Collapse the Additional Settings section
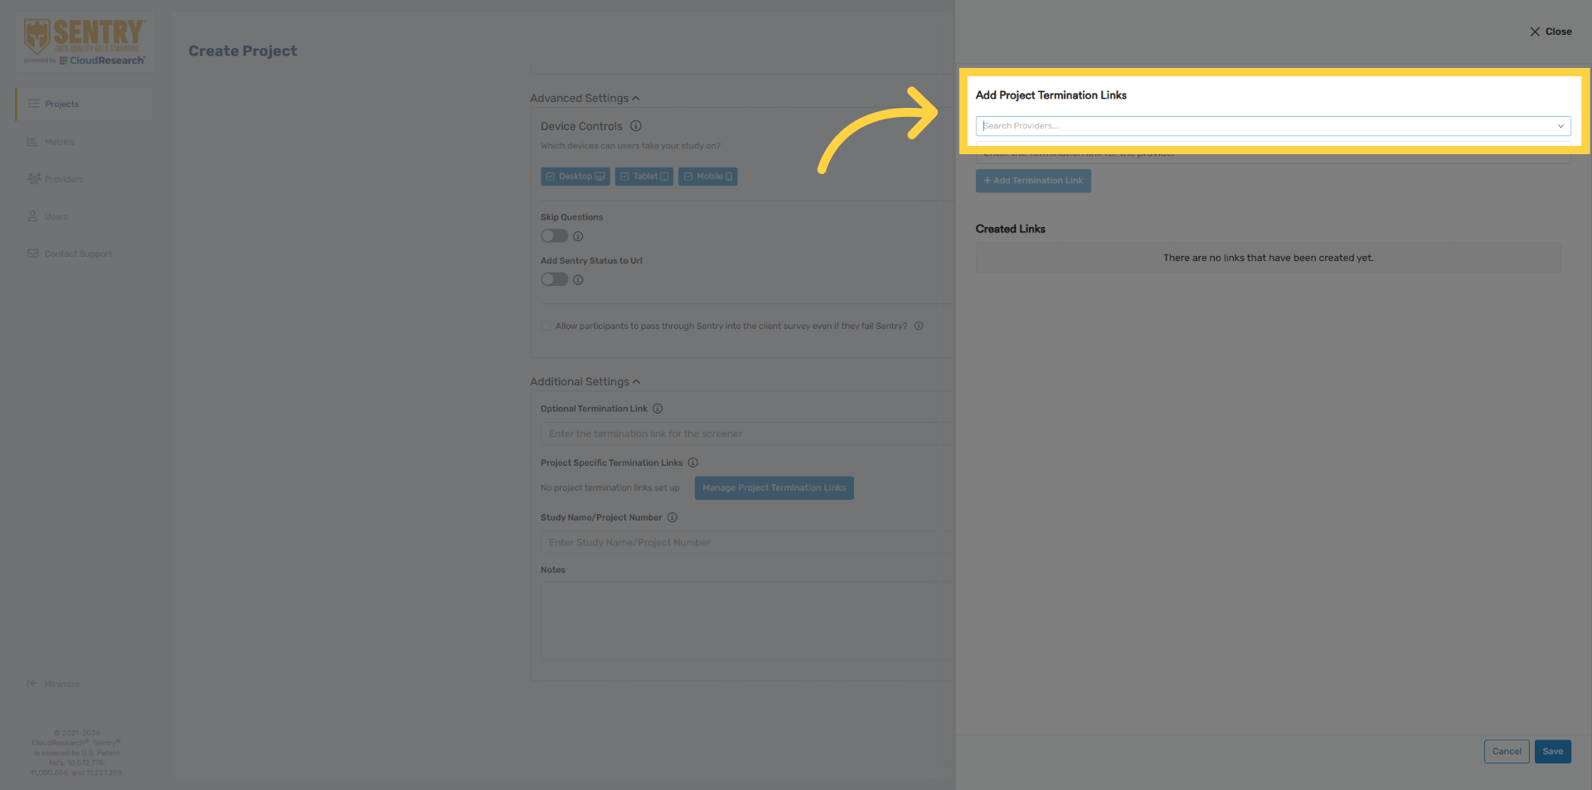 (636, 381)
